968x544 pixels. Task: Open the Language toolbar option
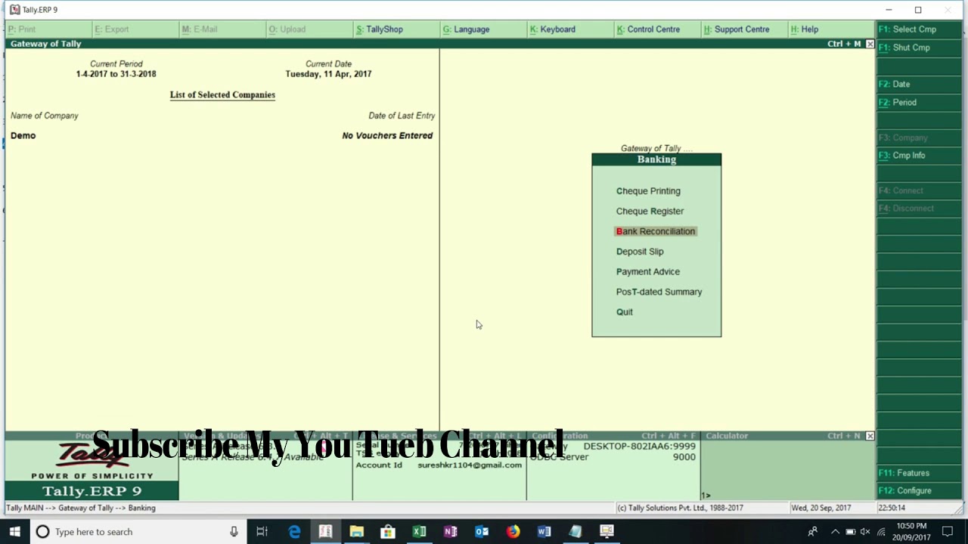[x=466, y=29]
